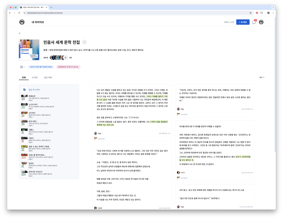283x219 pixels.
Task: Click the 나모이 author avatar
Action: click(x=178, y=173)
